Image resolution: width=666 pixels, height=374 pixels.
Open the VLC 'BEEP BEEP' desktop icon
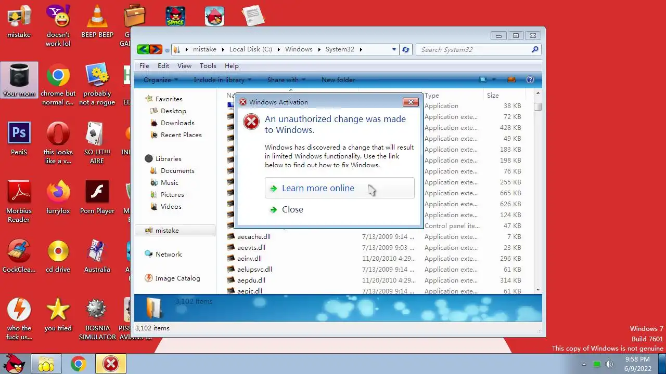97,22
